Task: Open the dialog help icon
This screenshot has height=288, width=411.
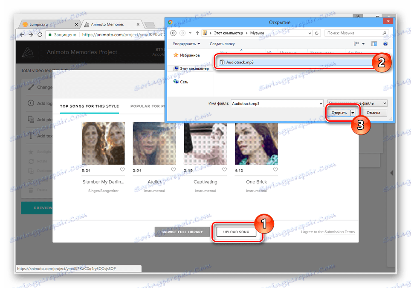Action: coord(385,44)
